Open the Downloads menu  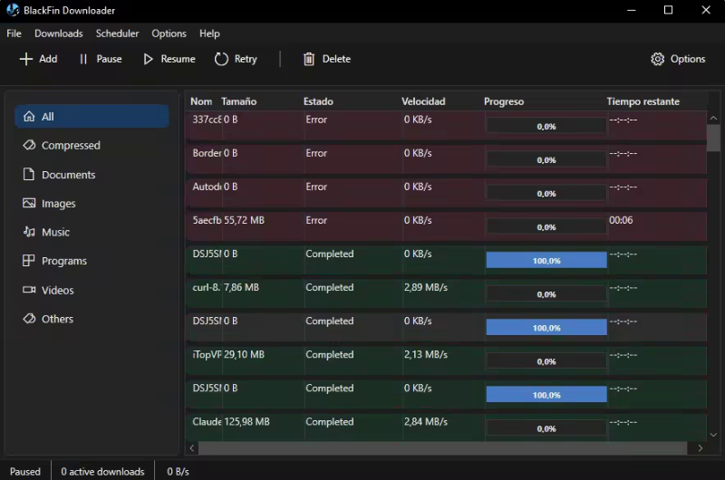click(58, 34)
